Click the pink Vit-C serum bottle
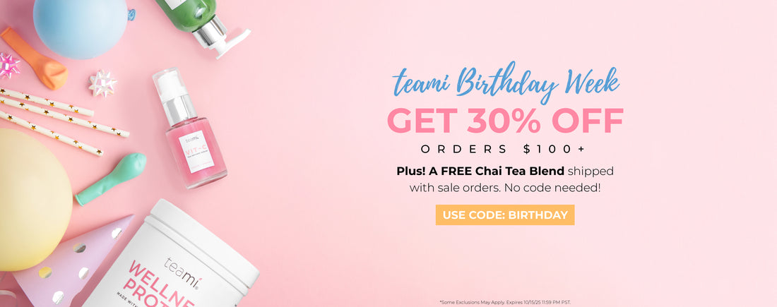777x307 pixels. coord(189,128)
